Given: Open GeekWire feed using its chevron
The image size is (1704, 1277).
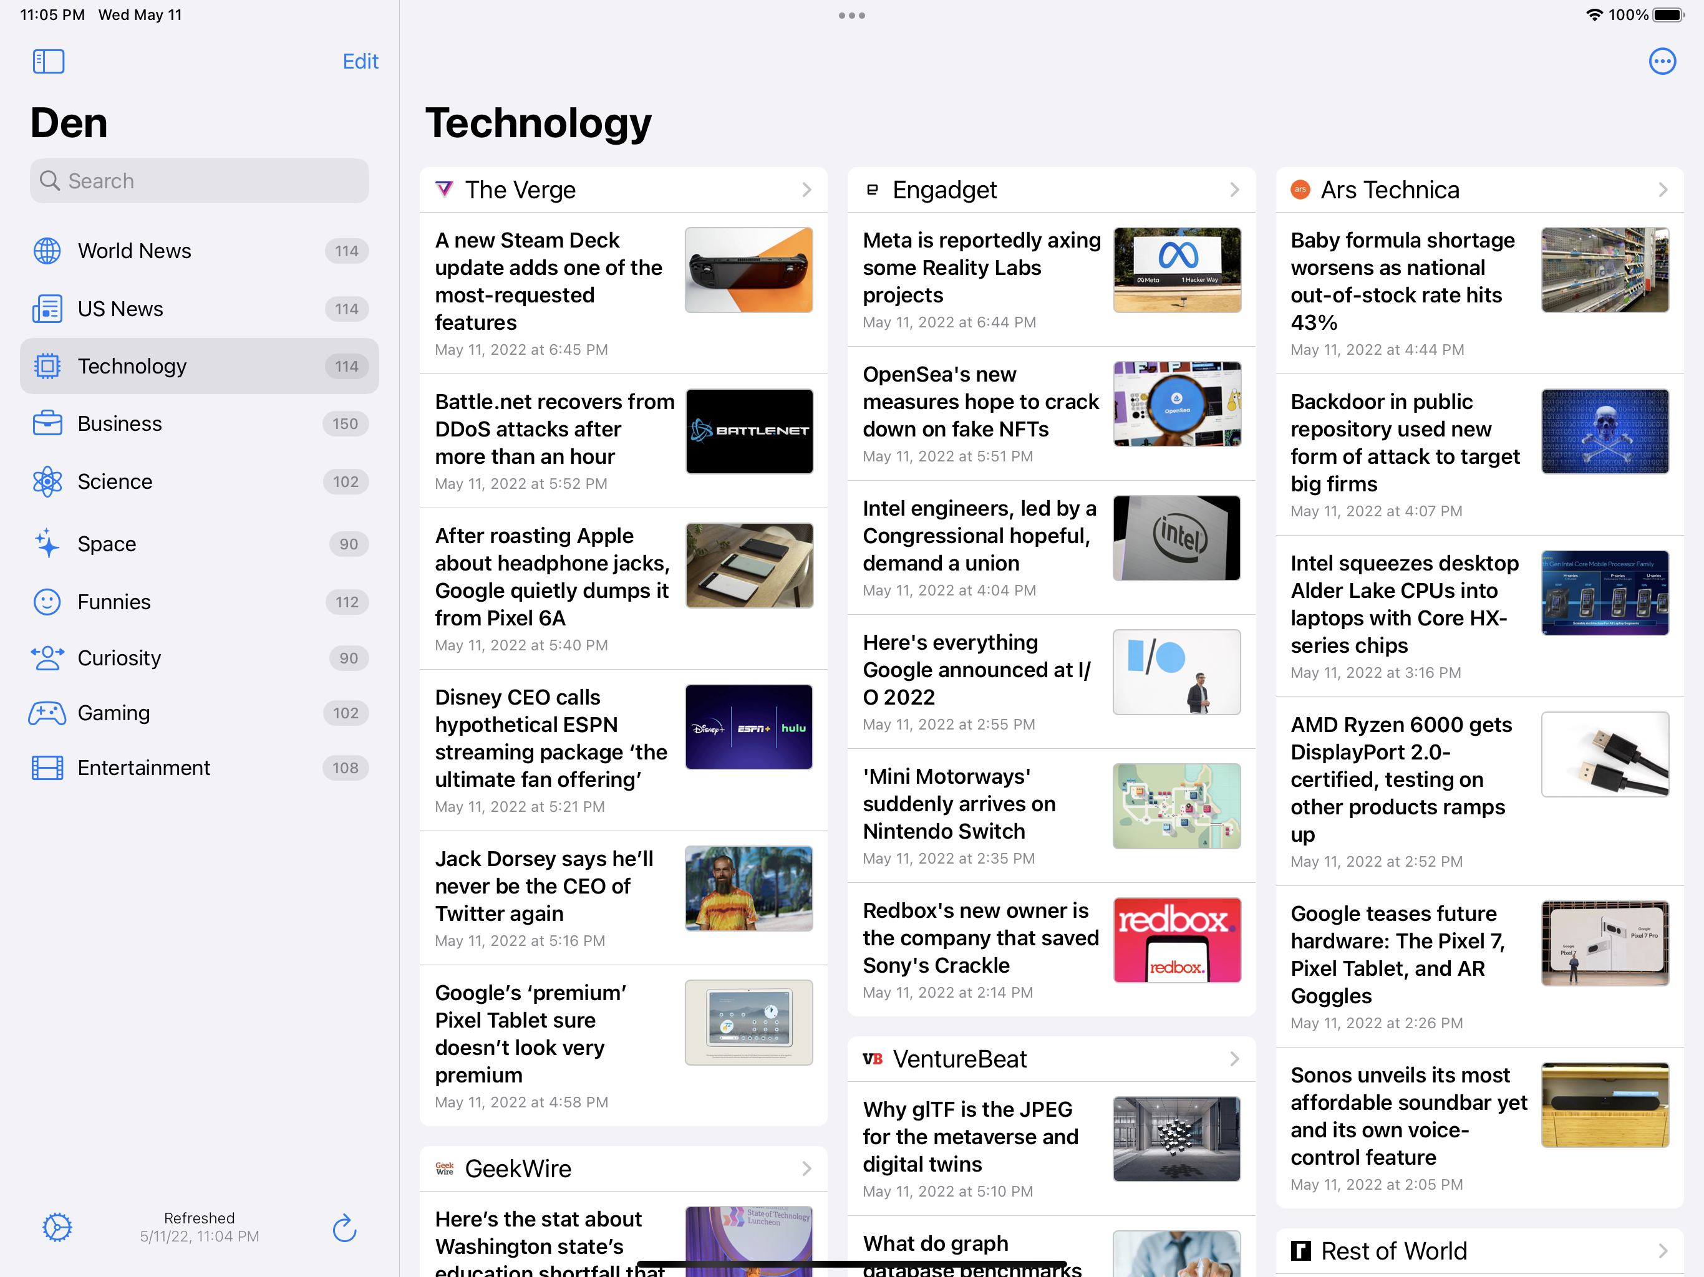Looking at the screenshot, I should (806, 1169).
